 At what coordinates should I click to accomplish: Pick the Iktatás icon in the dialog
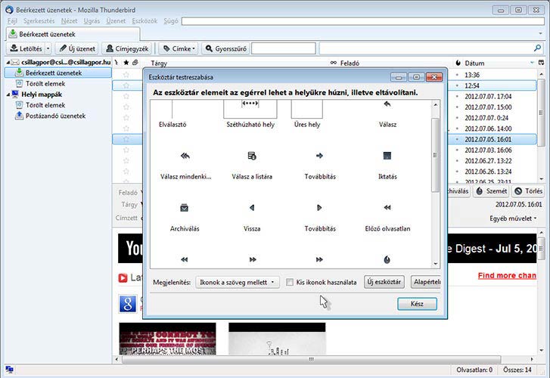(x=387, y=156)
